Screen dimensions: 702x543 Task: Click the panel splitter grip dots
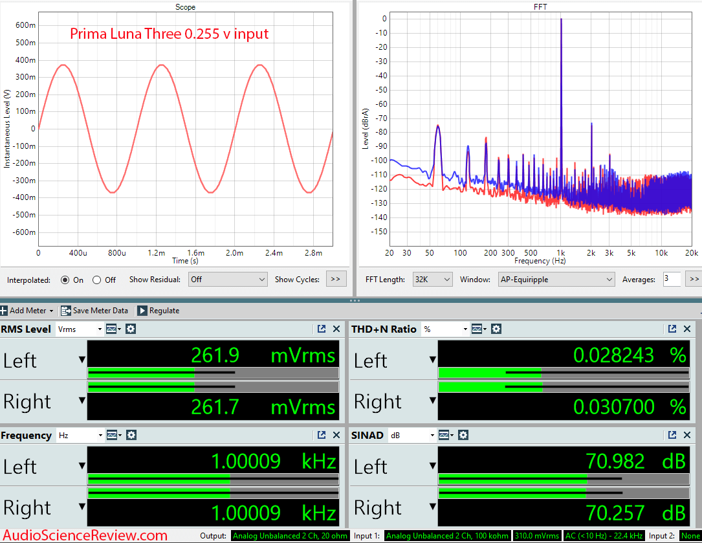[355, 300]
